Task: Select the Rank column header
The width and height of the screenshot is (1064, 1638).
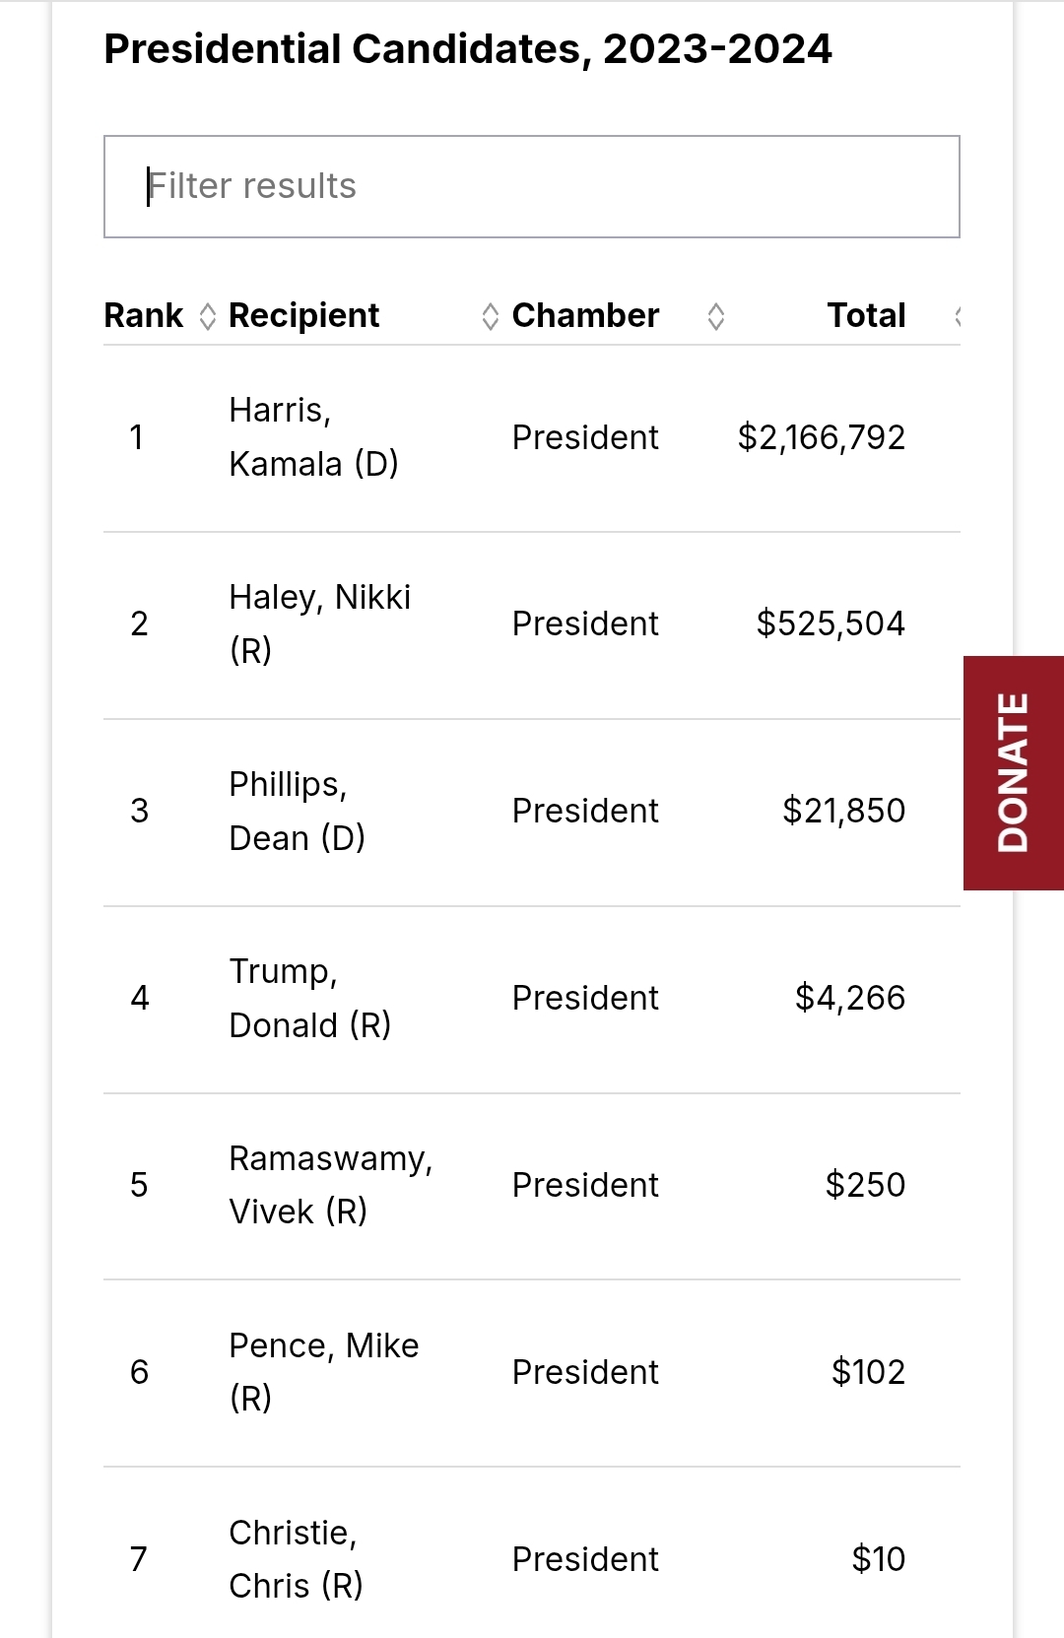Action: pos(144,315)
